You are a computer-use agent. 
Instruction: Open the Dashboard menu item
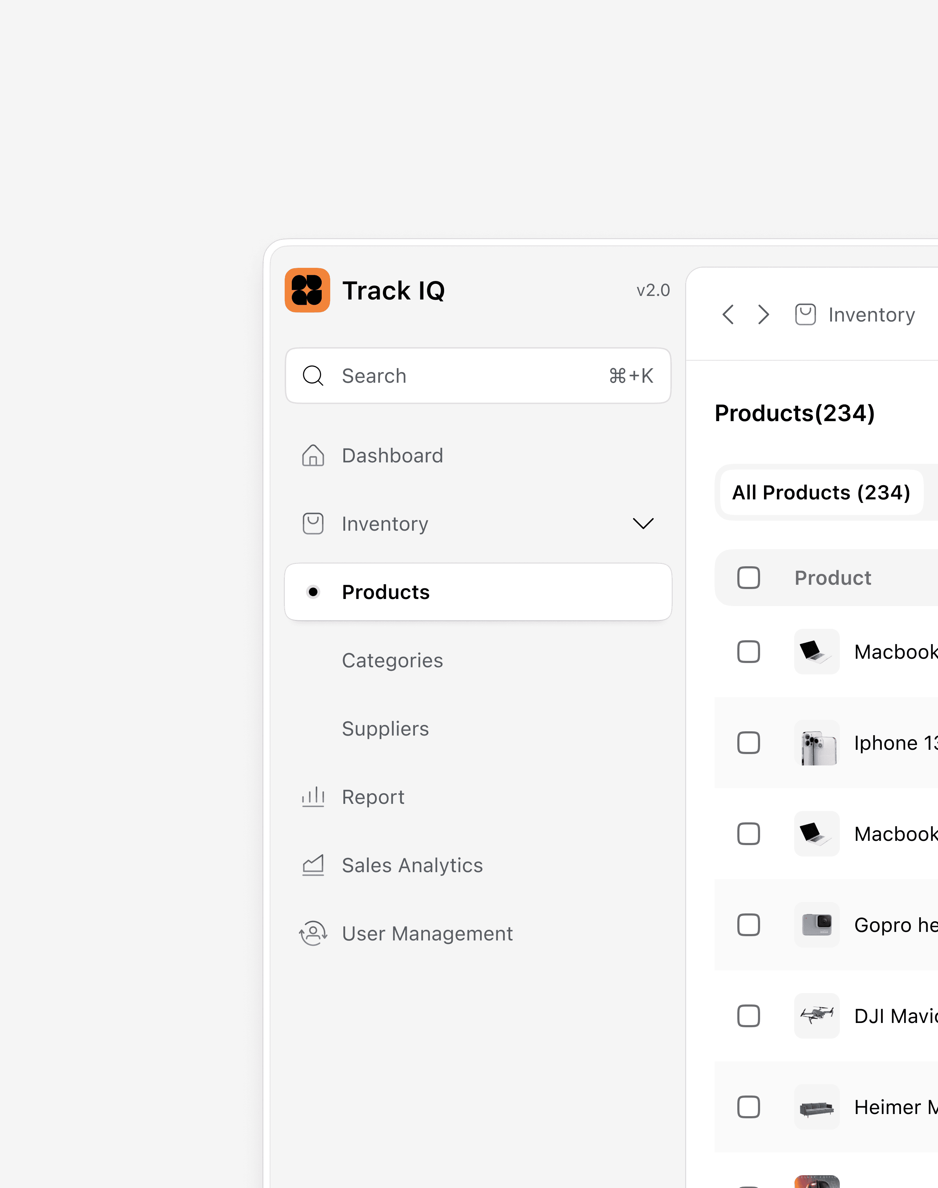tap(478, 455)
